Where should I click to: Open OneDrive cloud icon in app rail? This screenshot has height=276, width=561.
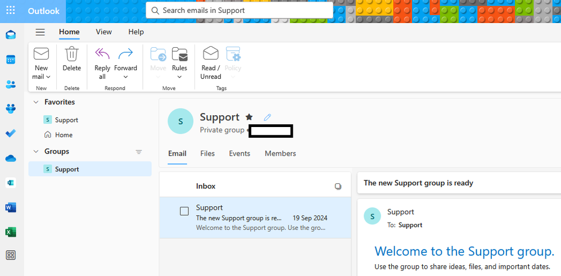pyautogui.click(x=11, y=158)
